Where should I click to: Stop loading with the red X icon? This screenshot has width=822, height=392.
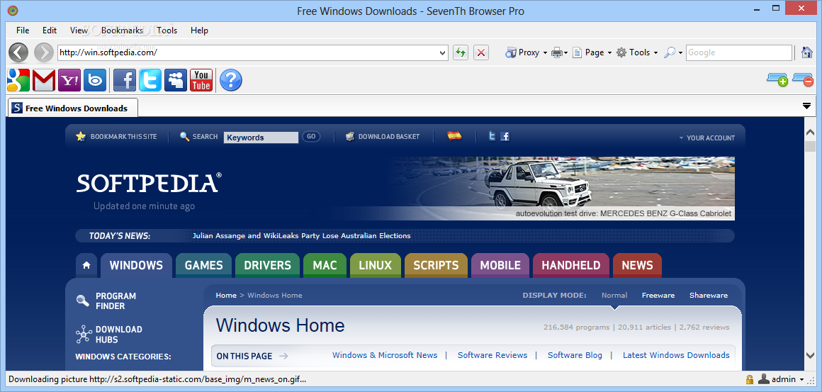click(481, 52)
